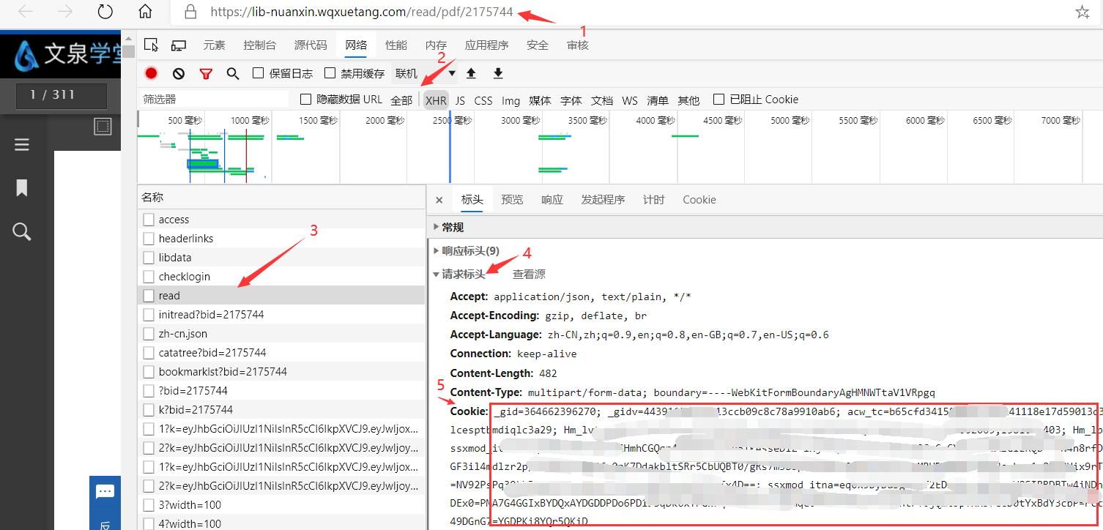Toggle device emulation icon
This screenshot has width=1103, height=530.
pos(178,45)
